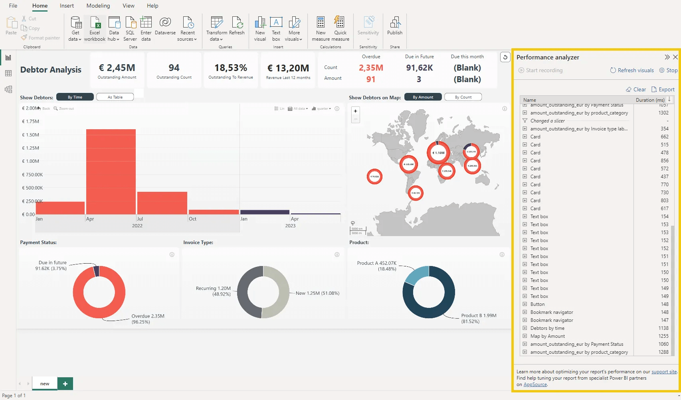Click Refresh visuals in Performance analyzer
The height and width of the screenshot is (400, 681).
click(632, 70)
